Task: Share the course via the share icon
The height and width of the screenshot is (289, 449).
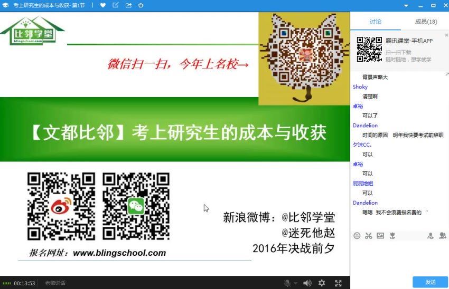Action: [128, 5]
